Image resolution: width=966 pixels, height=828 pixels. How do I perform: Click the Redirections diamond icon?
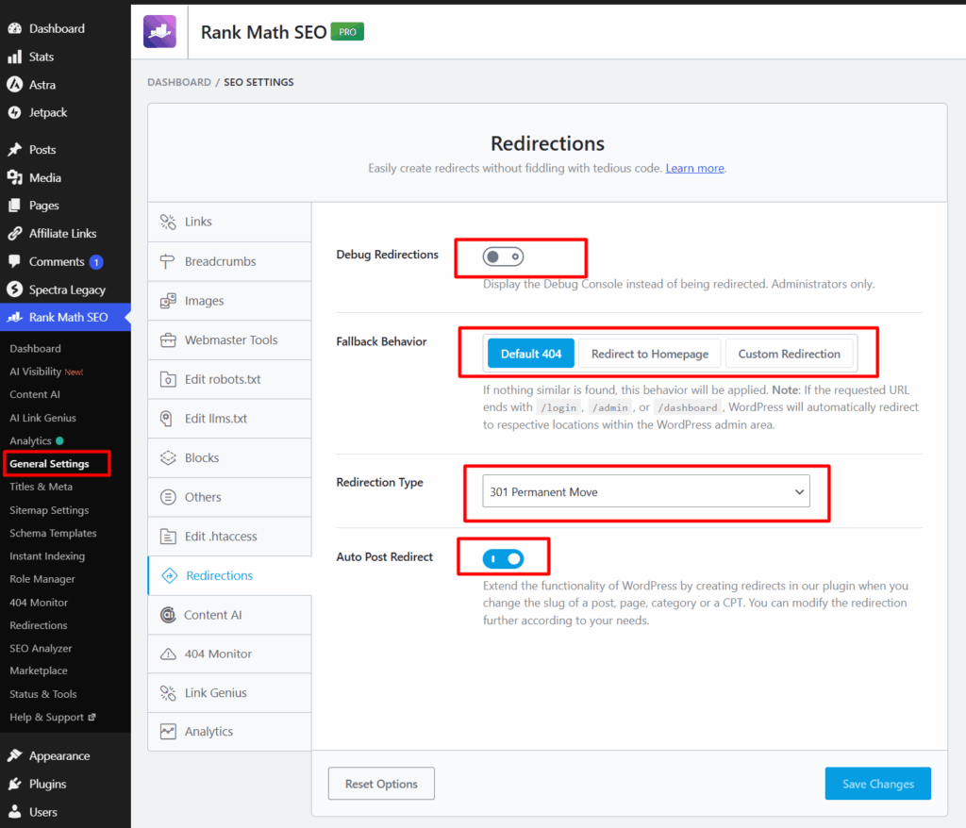point(170,575)
